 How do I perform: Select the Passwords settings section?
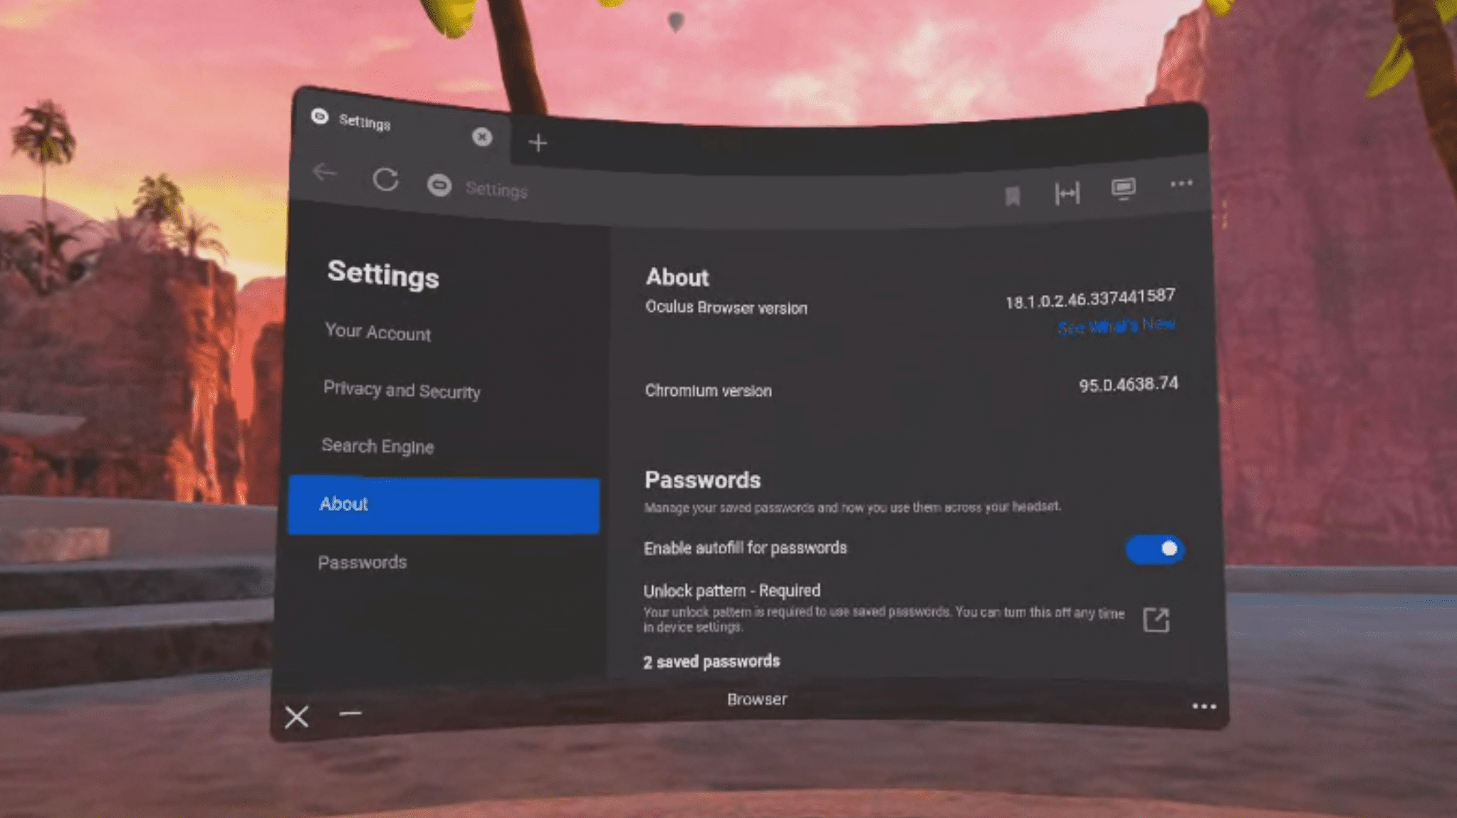(363, 561)
